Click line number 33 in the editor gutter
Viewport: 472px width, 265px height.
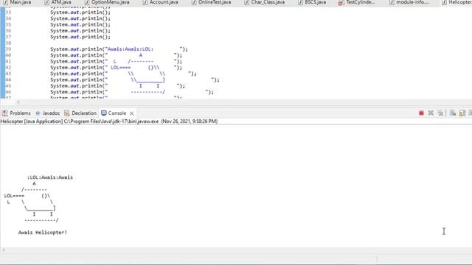8,13
